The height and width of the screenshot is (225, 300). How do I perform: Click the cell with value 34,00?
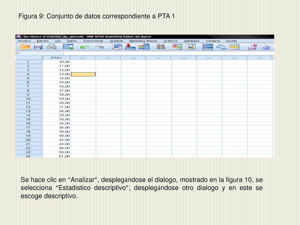click(57, 123)
